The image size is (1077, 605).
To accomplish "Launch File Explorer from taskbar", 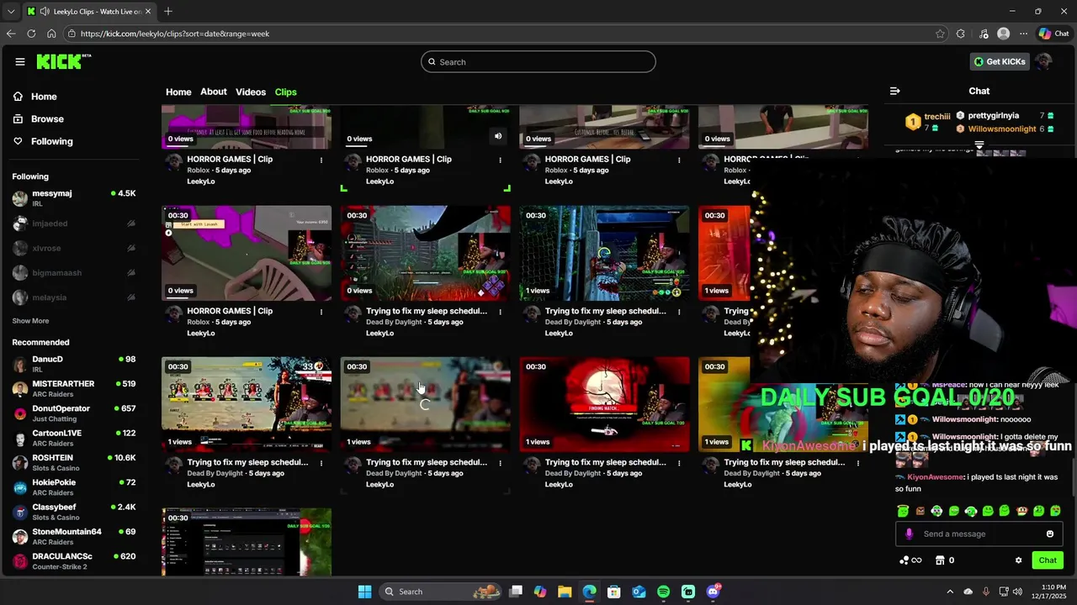I will (565, 592).
